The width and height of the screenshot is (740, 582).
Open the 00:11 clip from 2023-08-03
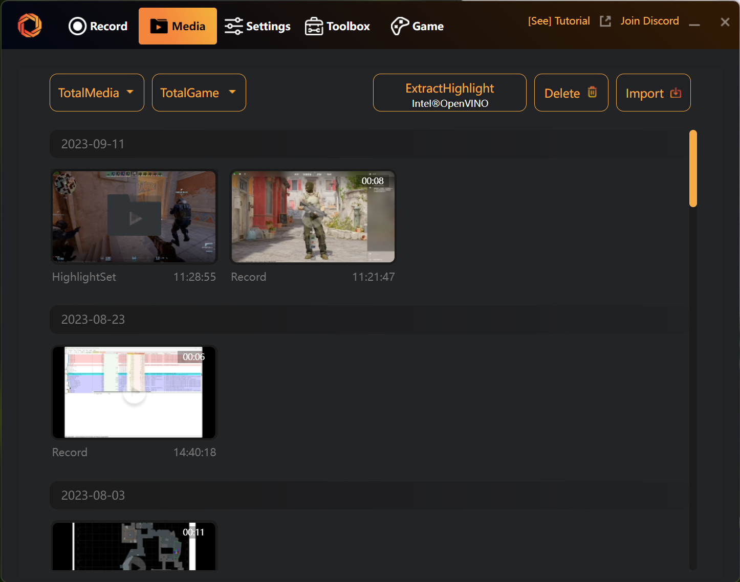(134, 547)
